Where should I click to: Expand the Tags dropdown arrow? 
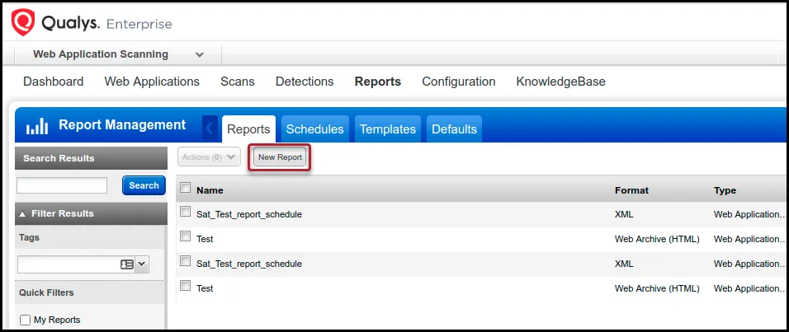coord(141,264)
